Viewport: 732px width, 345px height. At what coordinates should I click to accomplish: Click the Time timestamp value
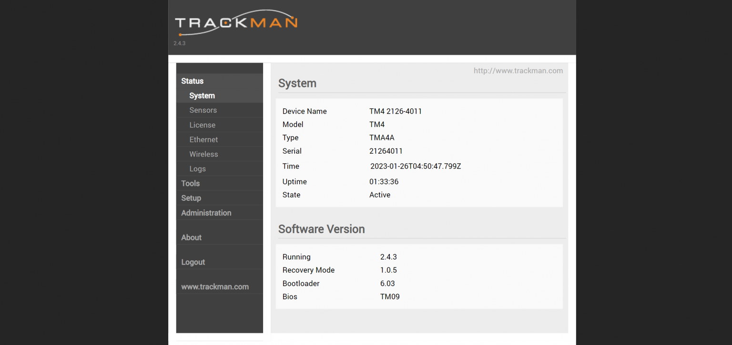click(416, 167)
